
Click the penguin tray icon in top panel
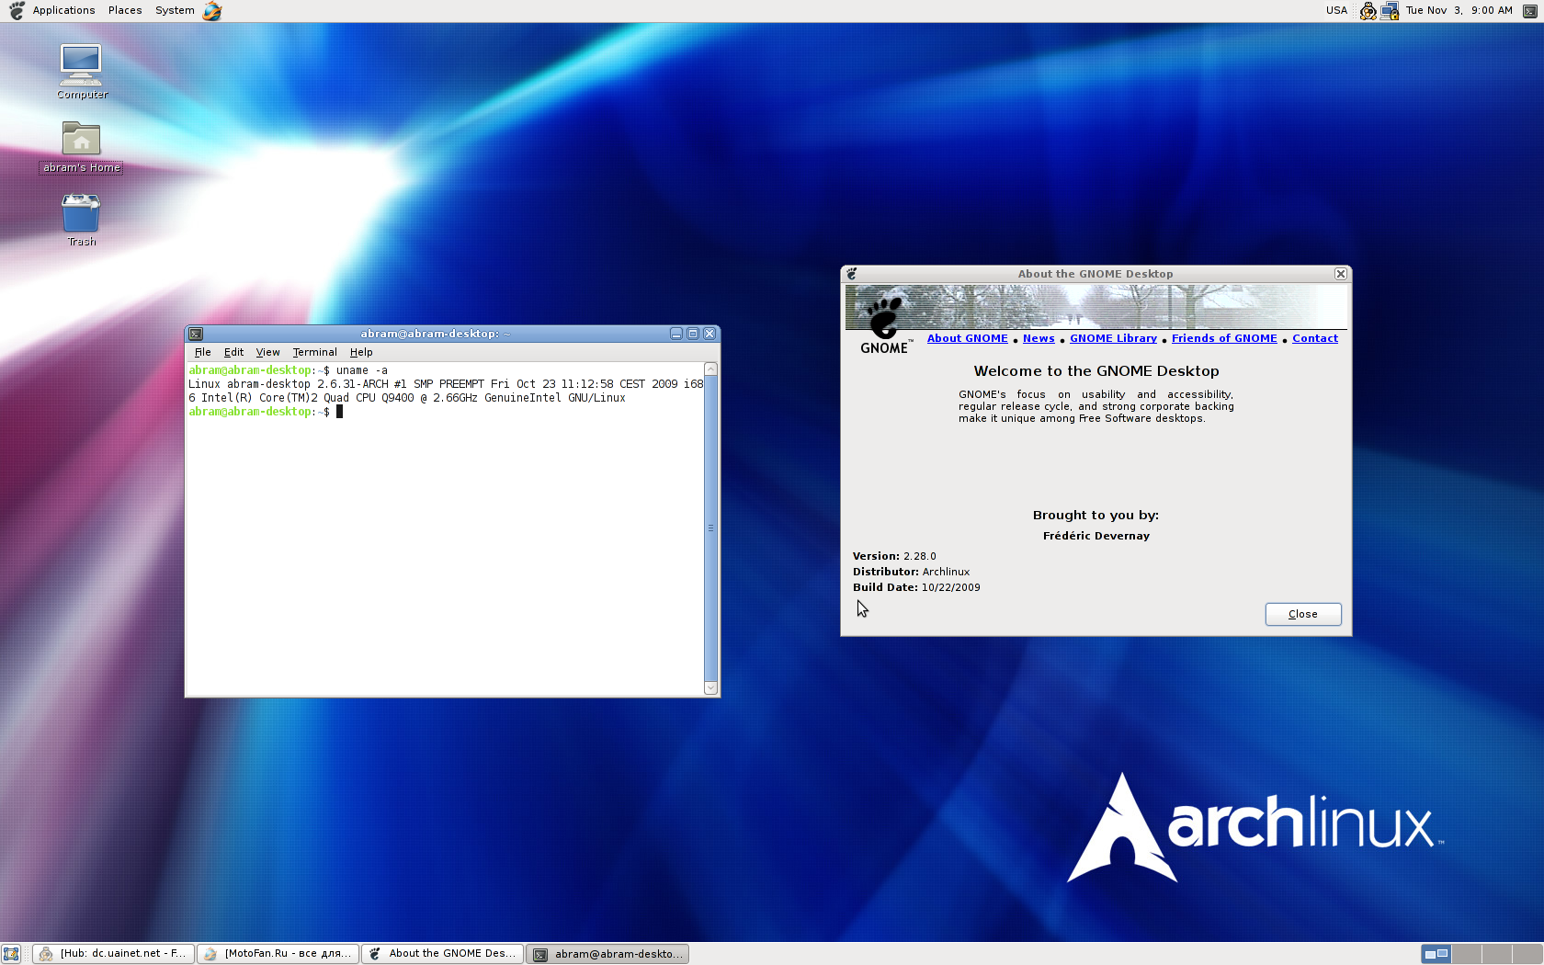click(x=1368, y=11)
